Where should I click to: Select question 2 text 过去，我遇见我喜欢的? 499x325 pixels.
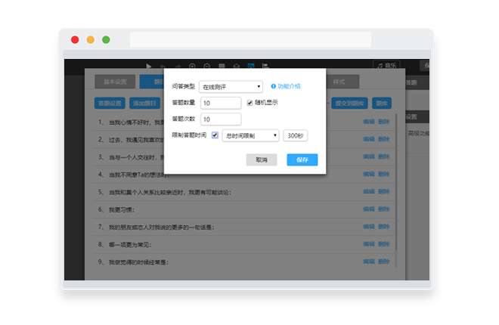tap(136, 140)
